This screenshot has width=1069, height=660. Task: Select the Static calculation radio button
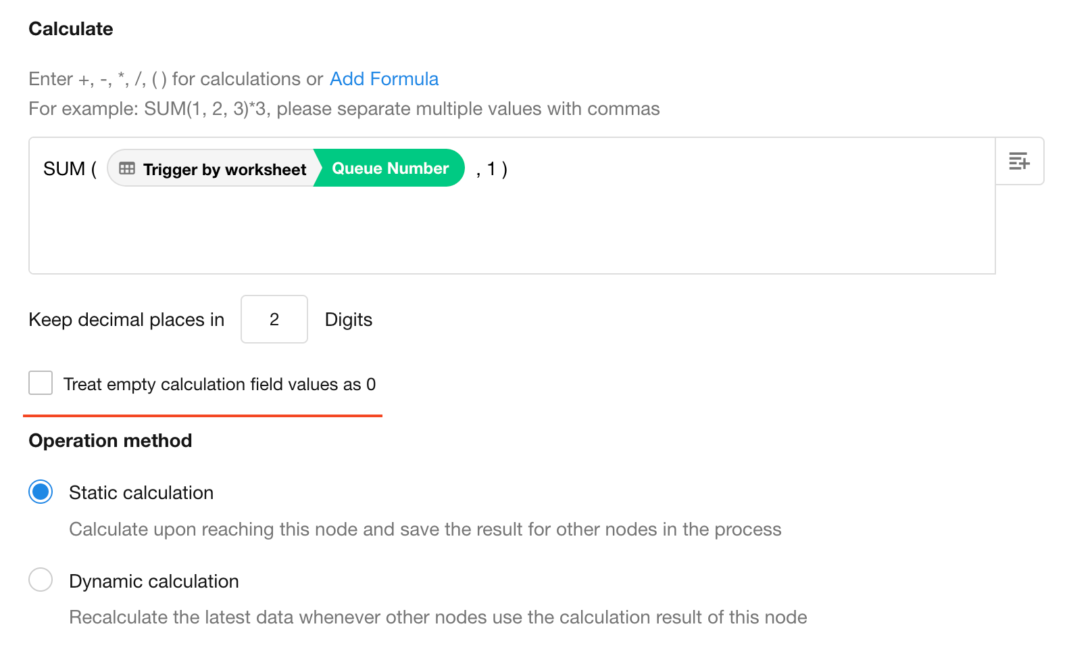(x=41, y=492)
